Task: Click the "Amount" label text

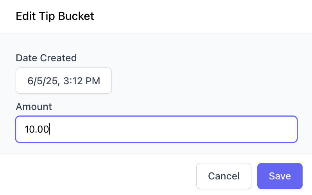Action: (x=34, y=106)
